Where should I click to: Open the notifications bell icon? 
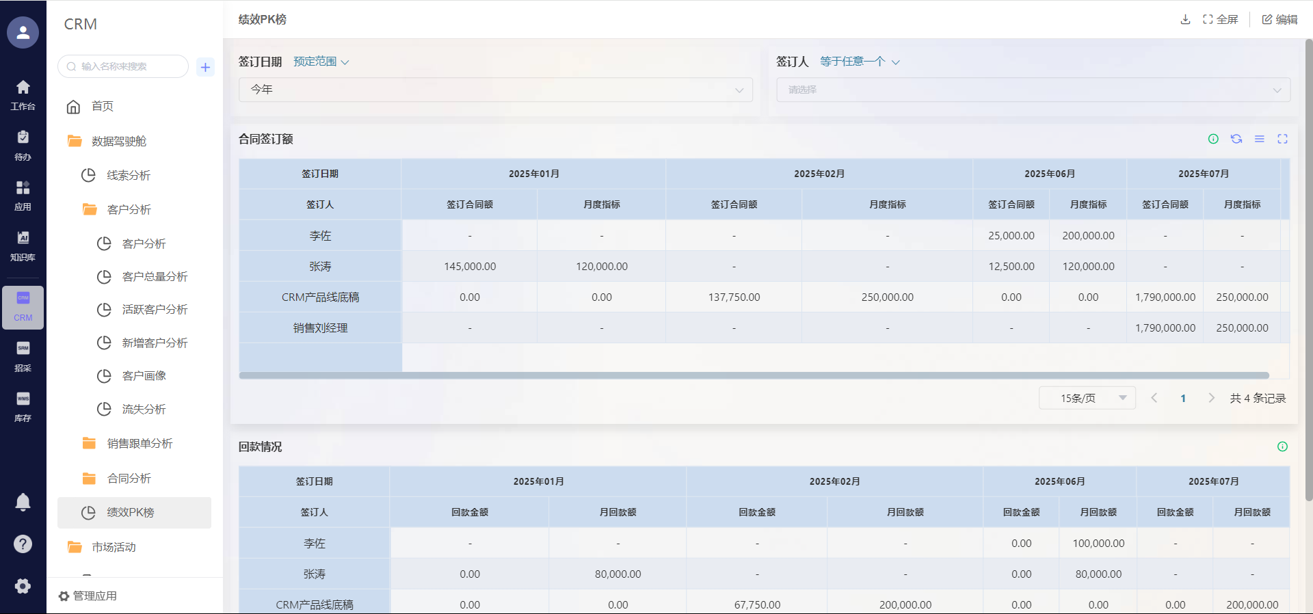point(23,503)
